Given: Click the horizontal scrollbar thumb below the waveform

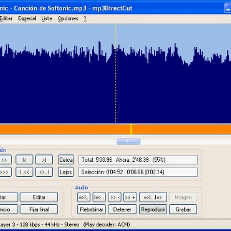Looking at the screenshot, I should pos(128,141).
